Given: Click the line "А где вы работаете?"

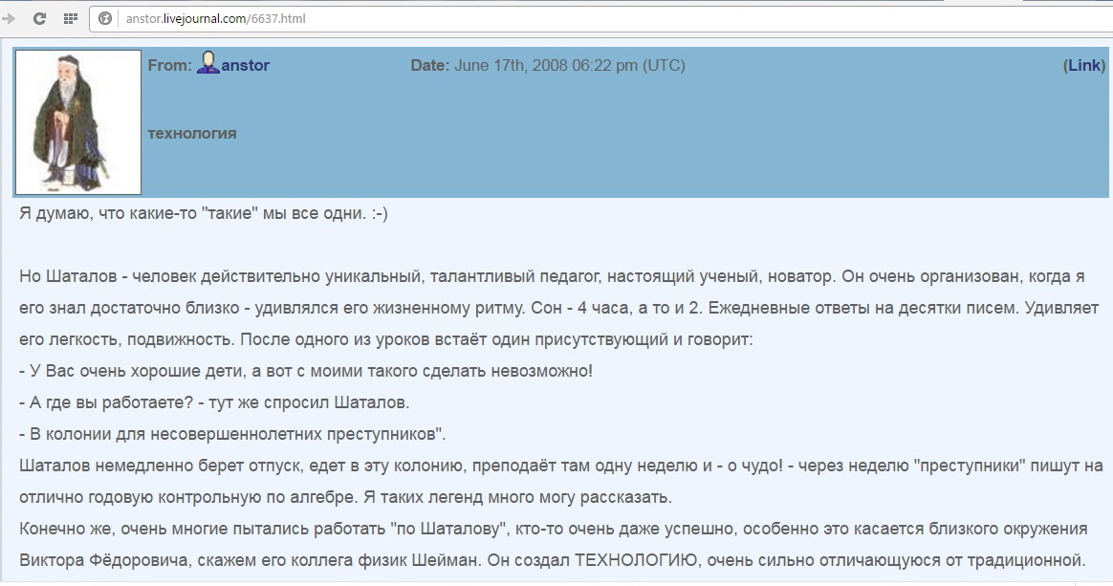Looking at the screenshot, I should [x=214, y=402].
